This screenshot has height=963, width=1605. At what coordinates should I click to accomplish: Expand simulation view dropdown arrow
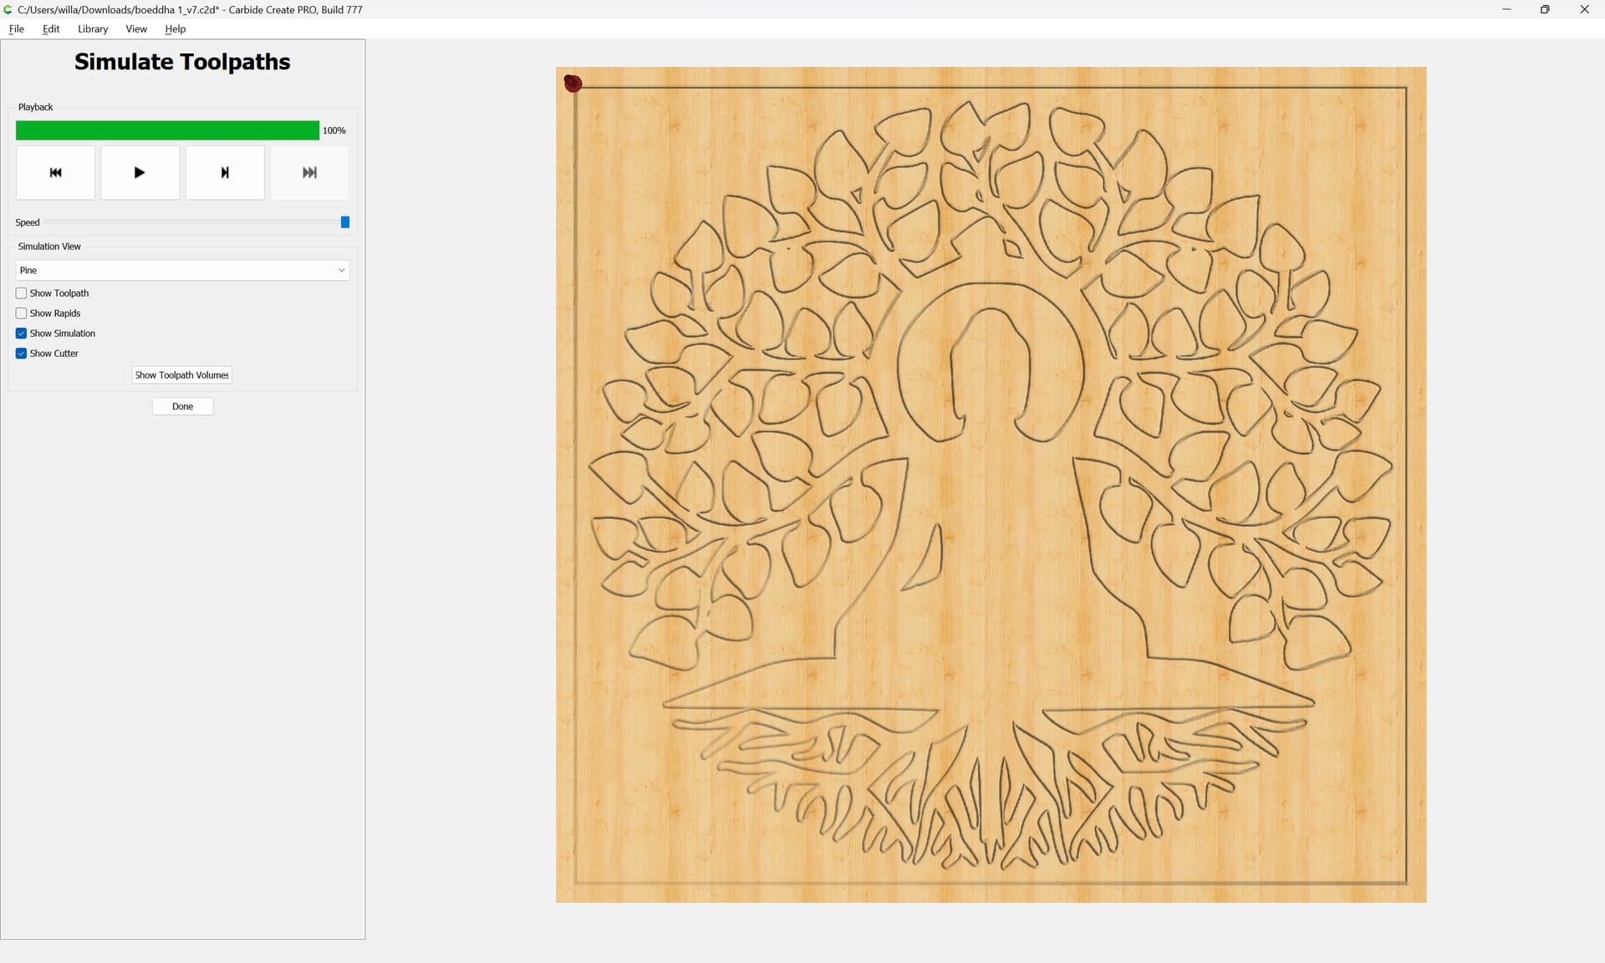341,270
